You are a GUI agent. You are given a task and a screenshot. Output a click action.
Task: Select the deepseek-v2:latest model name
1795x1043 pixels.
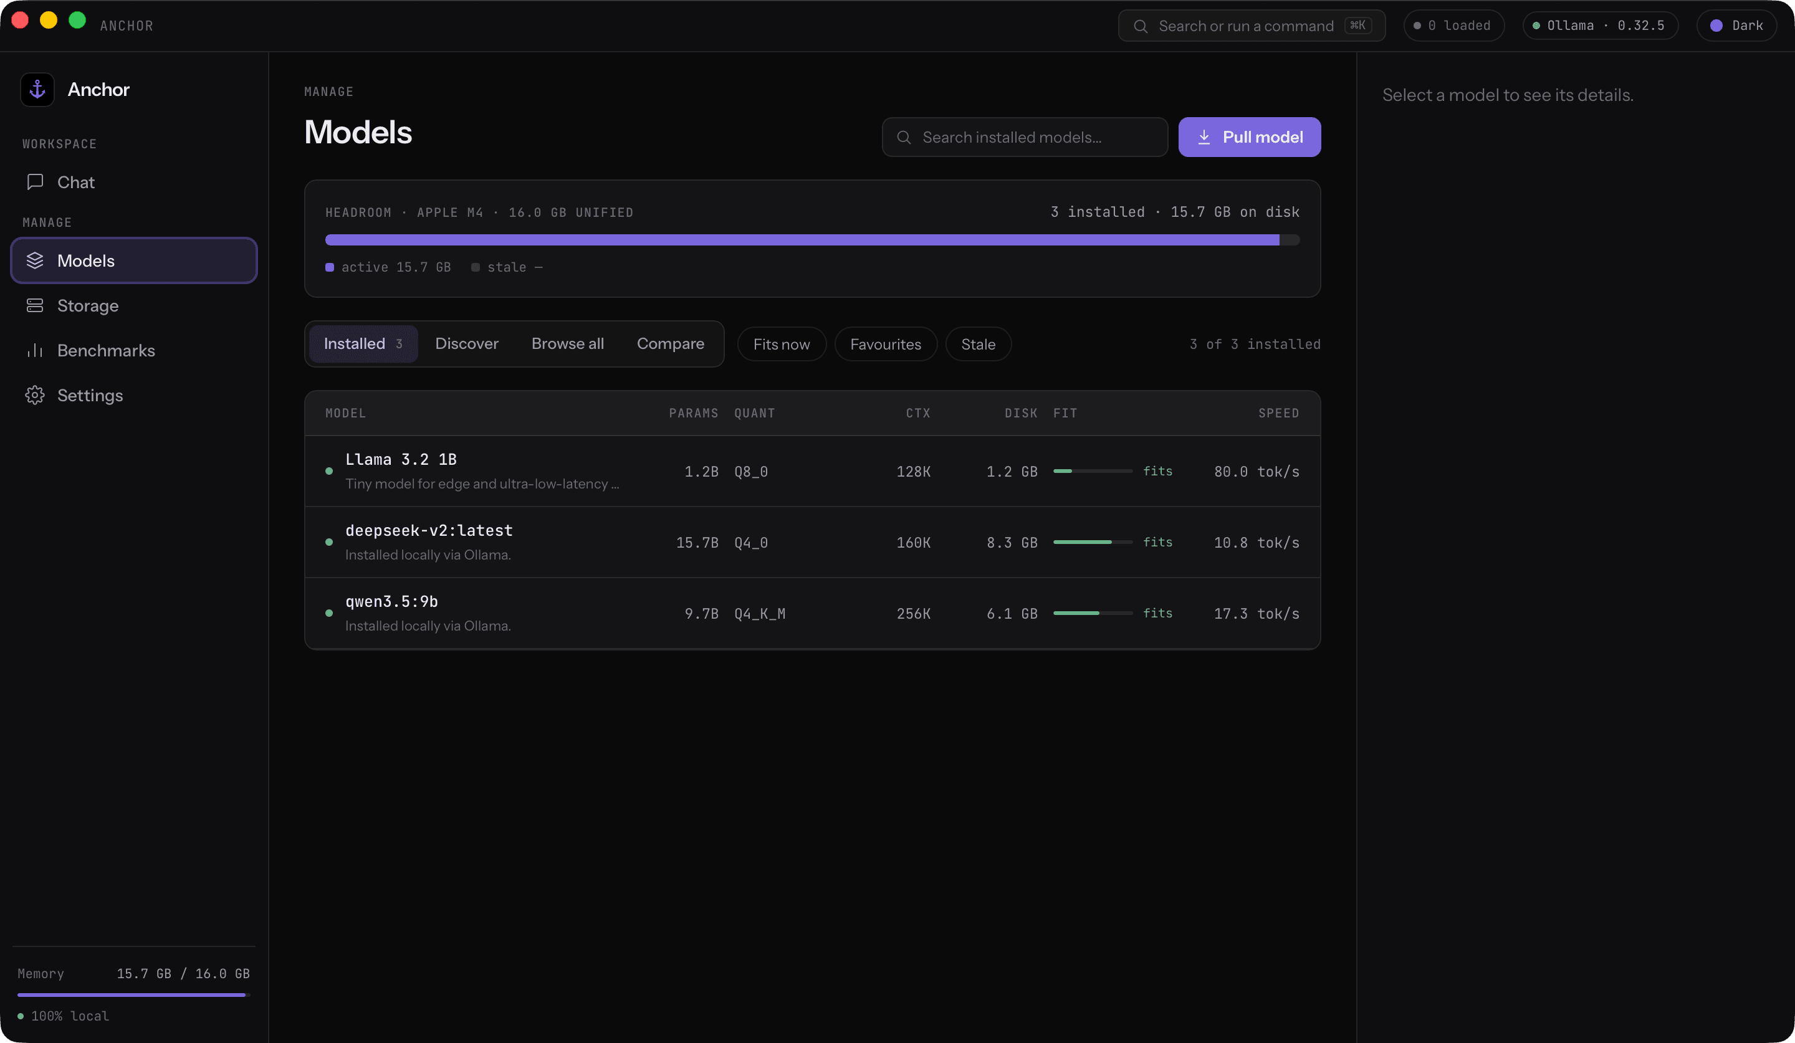pyautogui.click(x=429, y=531)
